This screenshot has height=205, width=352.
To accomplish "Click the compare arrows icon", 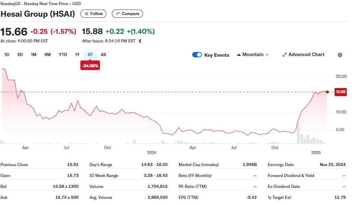I will coord(118,14).
